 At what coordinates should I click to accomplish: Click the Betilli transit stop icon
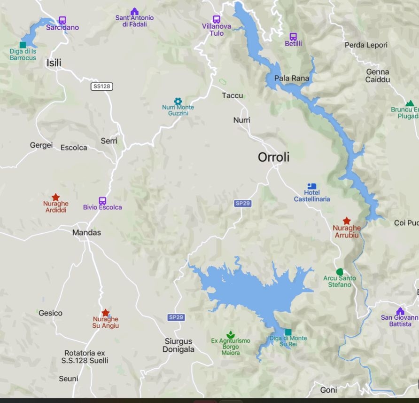pos(293,36)
